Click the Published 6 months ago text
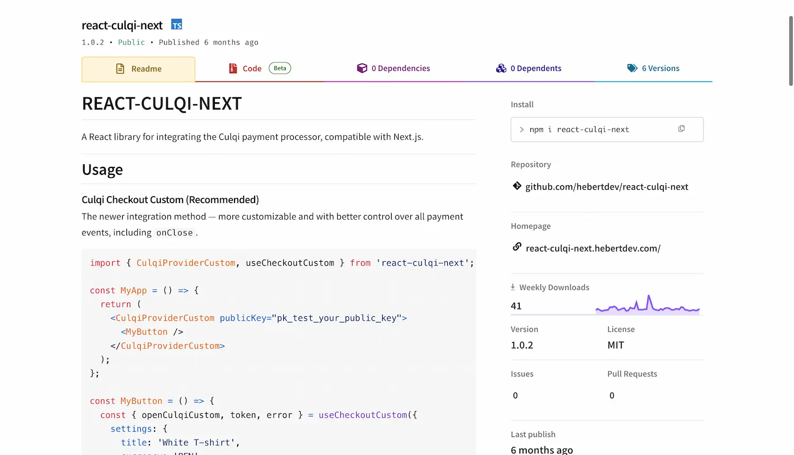 (209, 42)
